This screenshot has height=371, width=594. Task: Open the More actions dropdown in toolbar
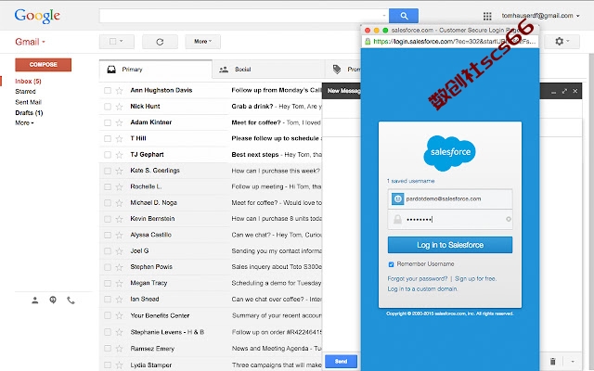(202, 42)
